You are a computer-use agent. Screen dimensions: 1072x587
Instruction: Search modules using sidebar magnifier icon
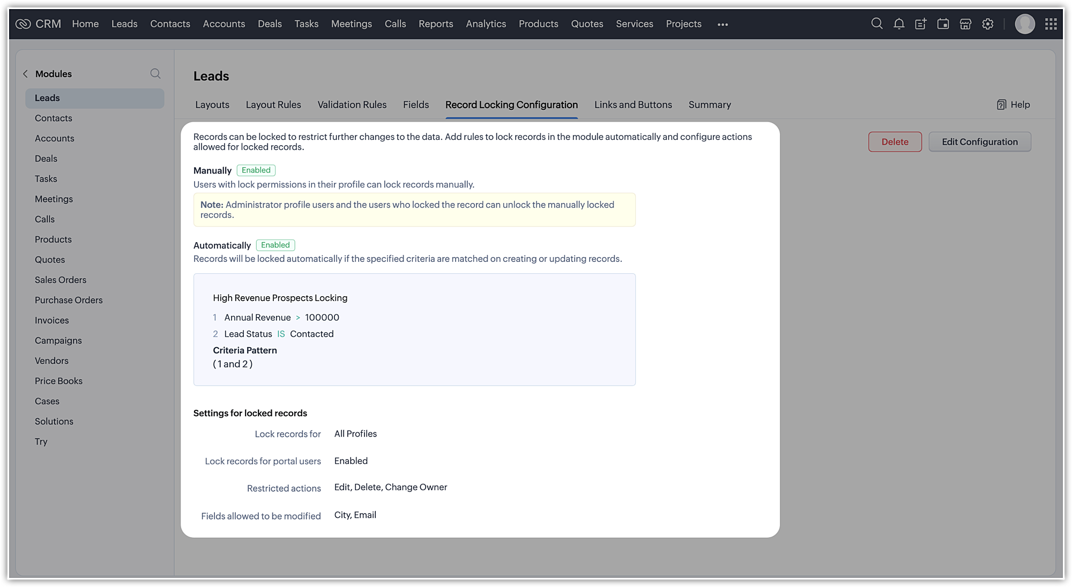coord(155,73)
